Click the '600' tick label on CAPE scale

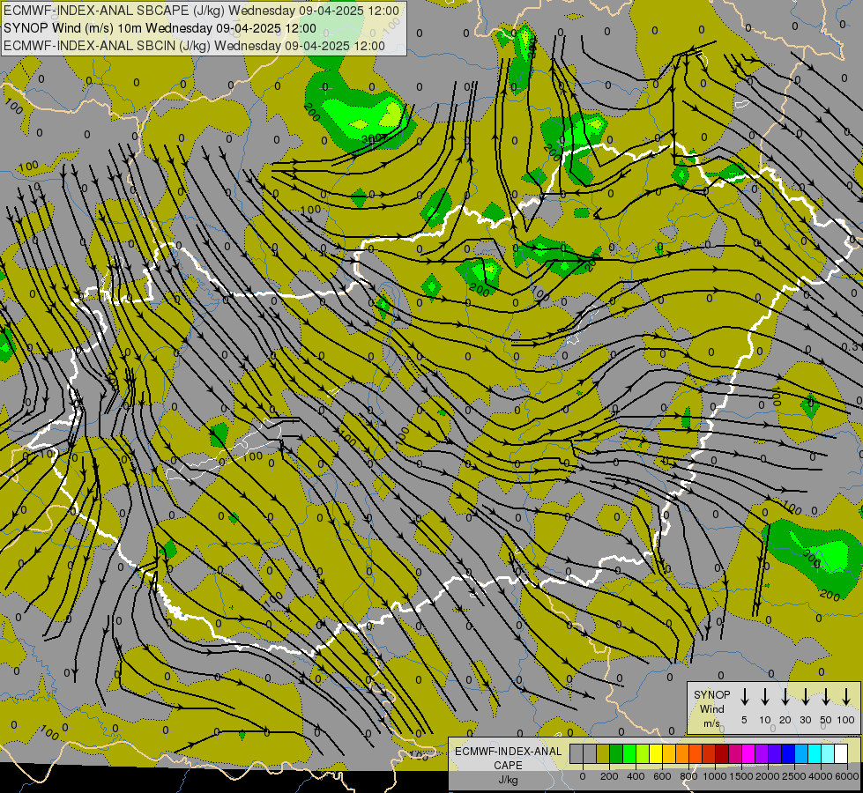[x=662, y=776]
